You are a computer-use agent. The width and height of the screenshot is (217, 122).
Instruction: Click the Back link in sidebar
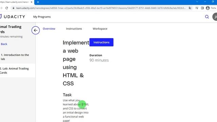click(4, 44)
